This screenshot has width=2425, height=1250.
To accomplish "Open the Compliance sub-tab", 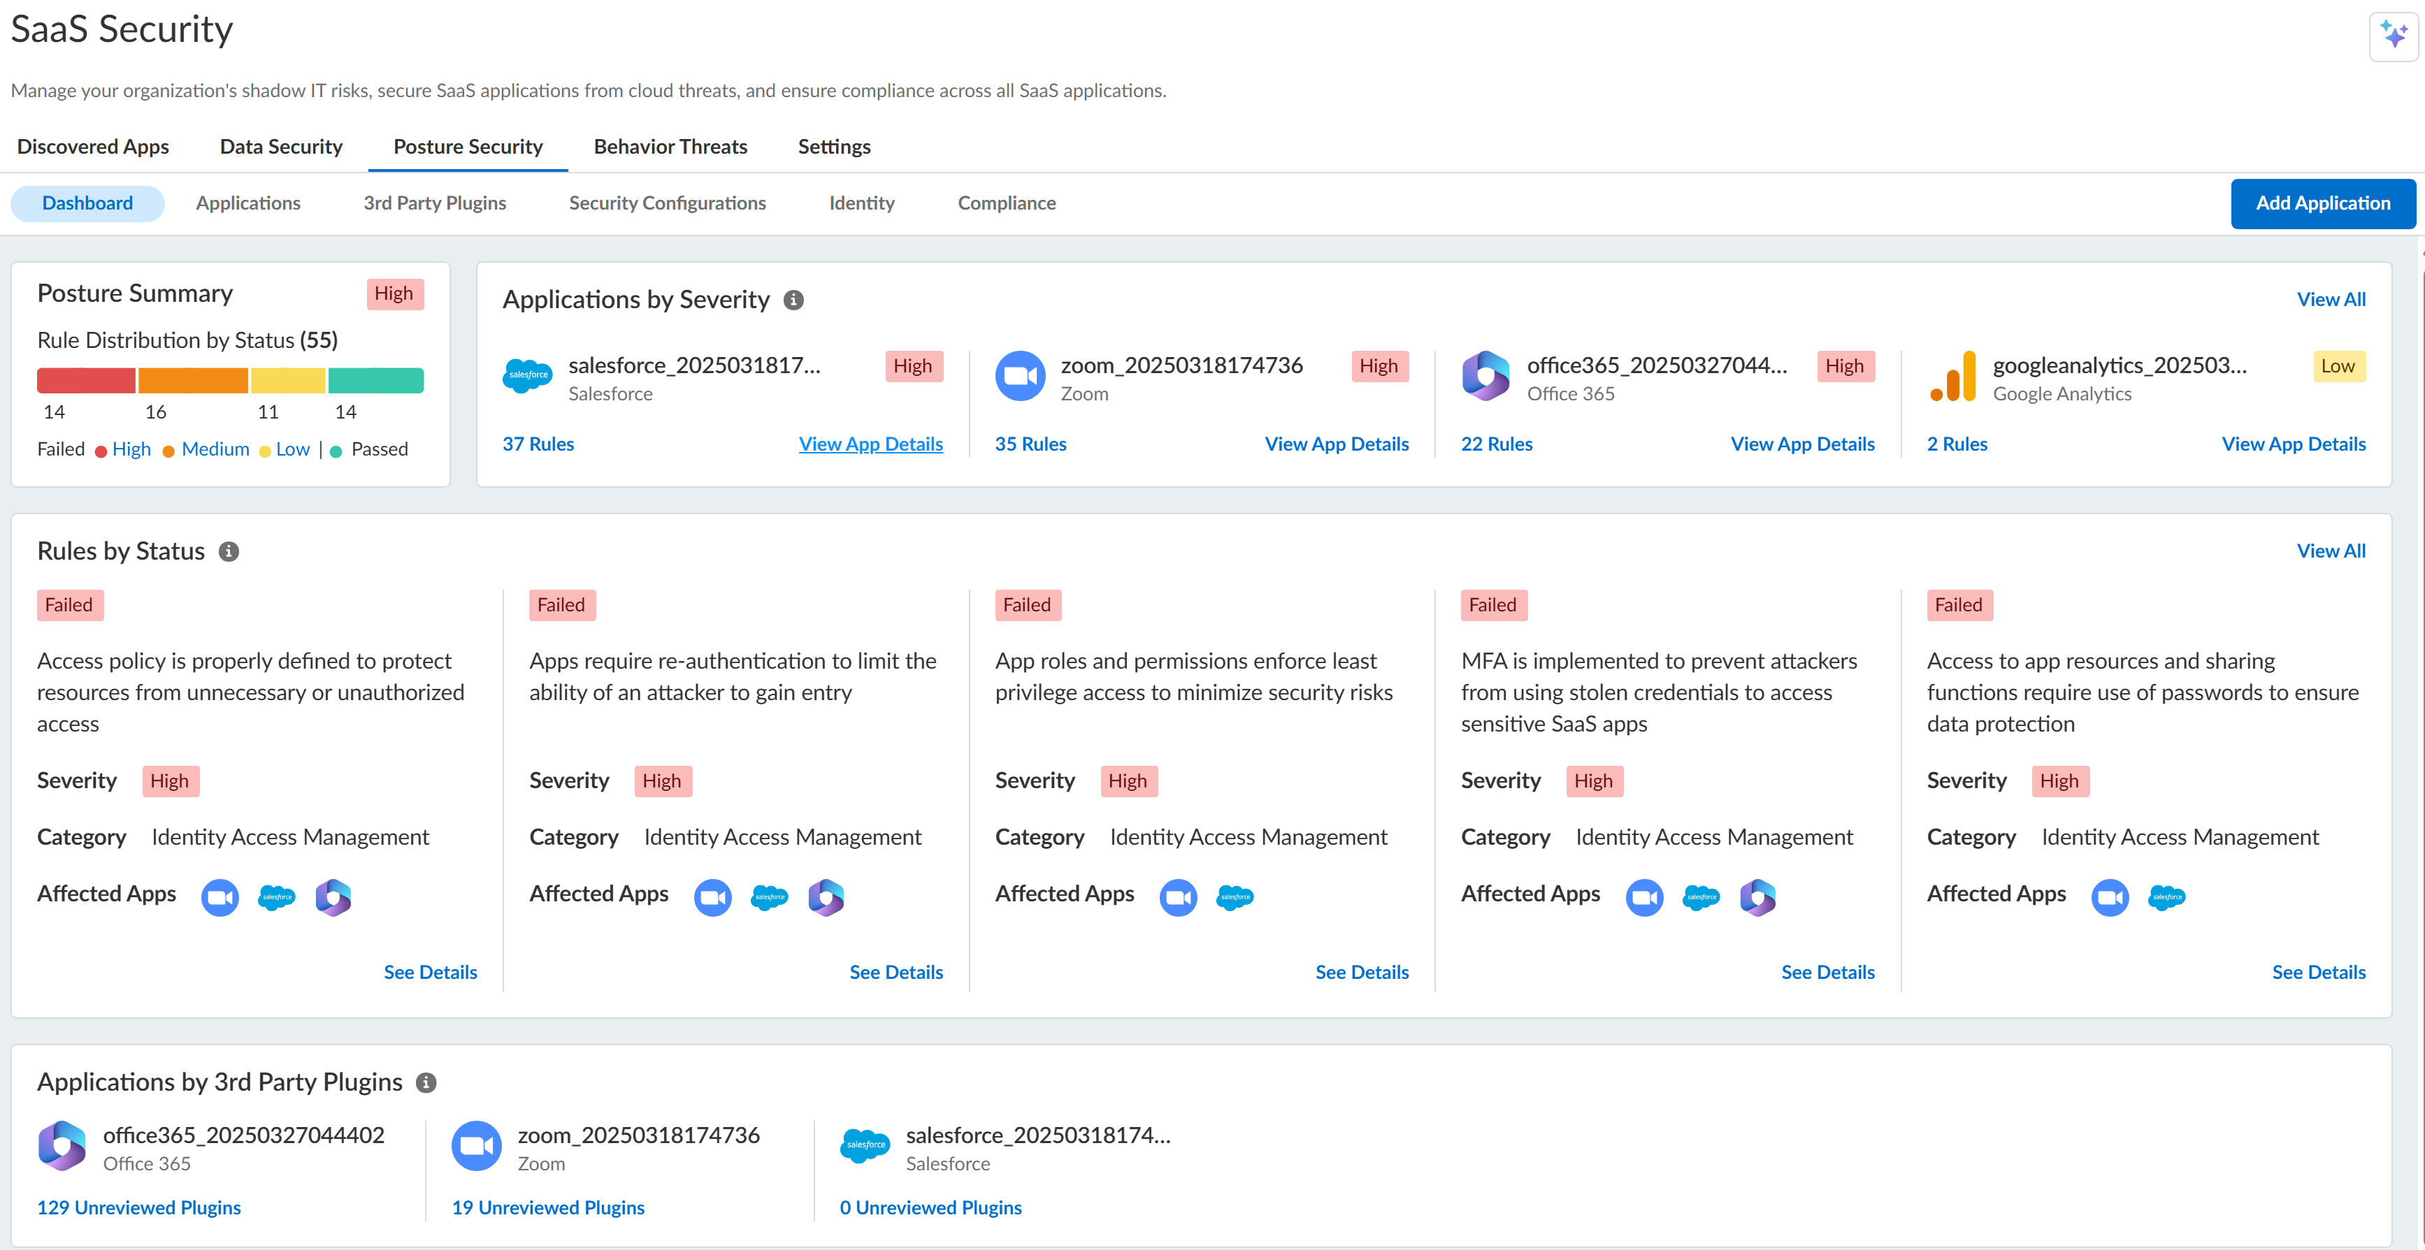I will click(x=1007, y=203).
